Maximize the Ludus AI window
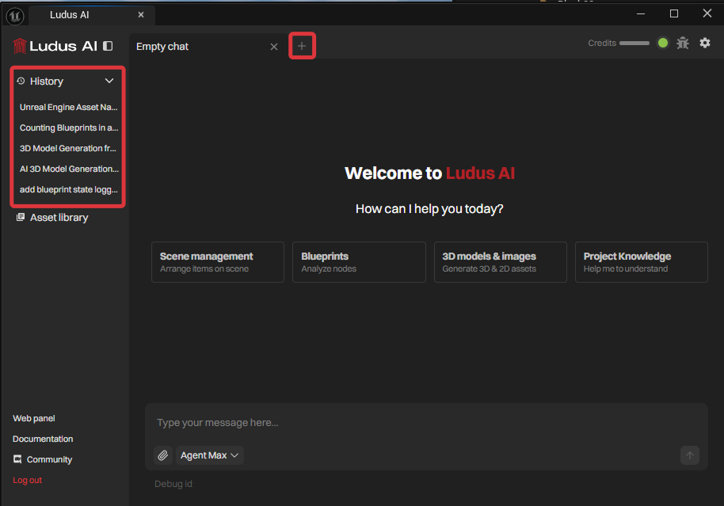 674,13
